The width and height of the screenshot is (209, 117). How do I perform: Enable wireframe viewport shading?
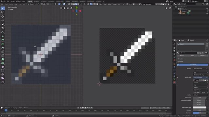[x=72, y=4]
